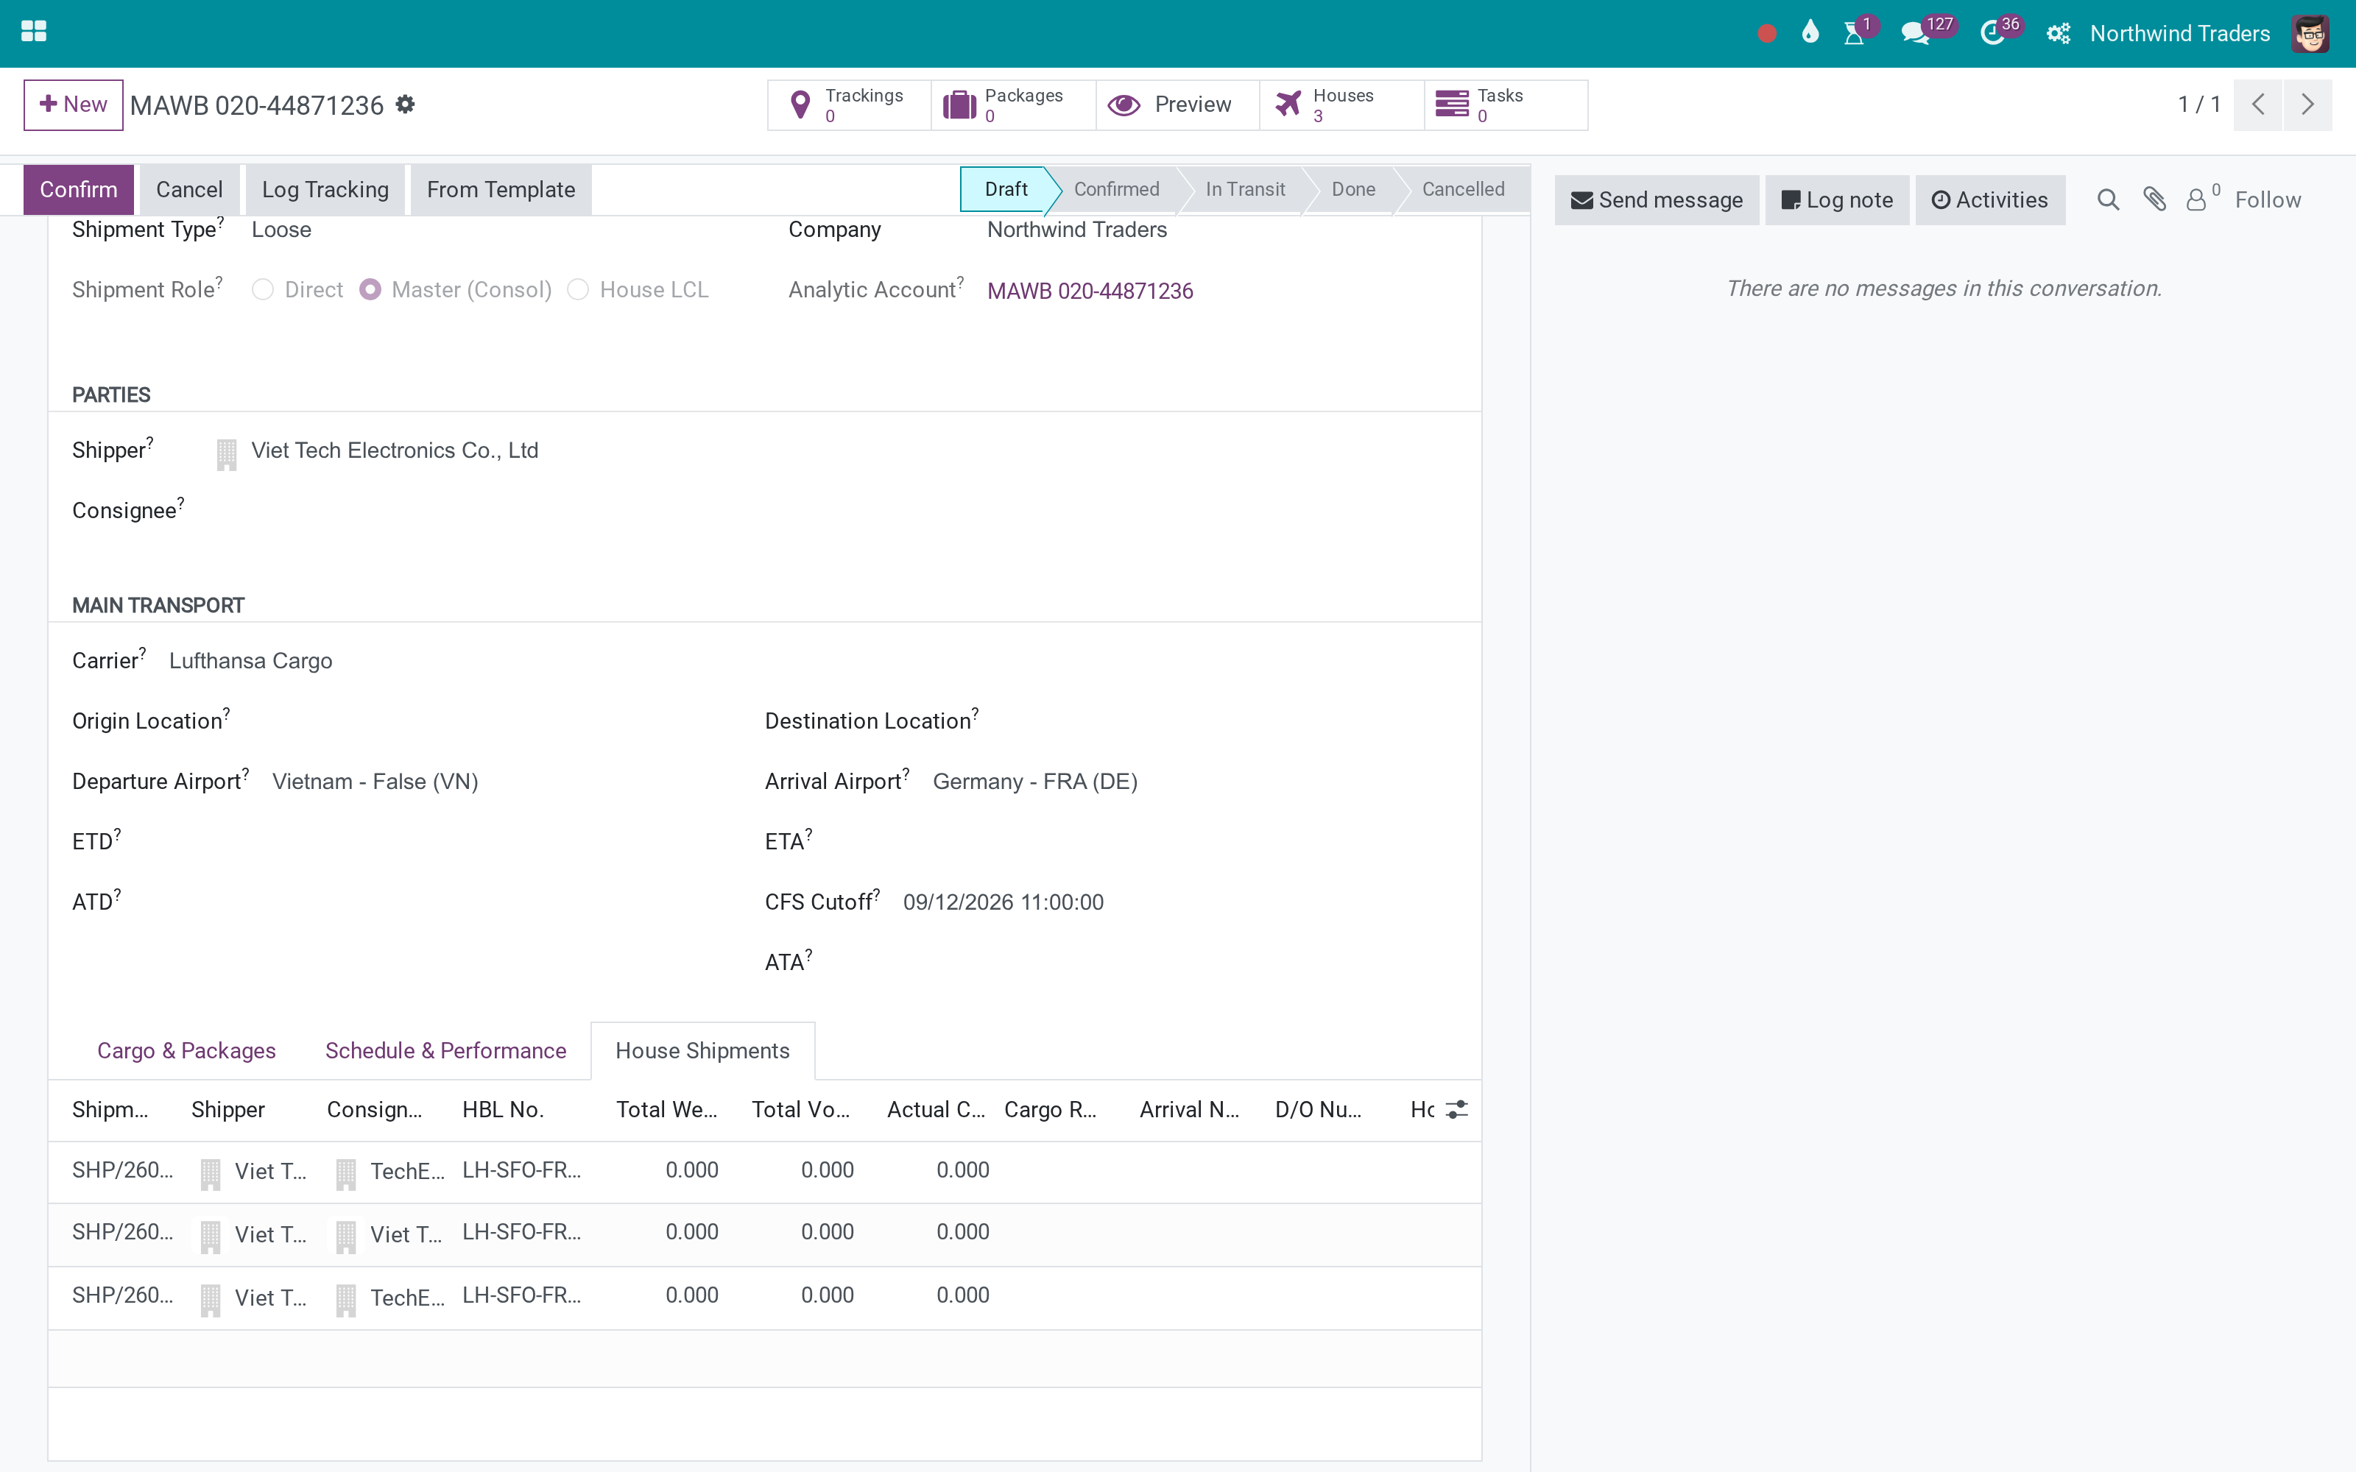This screenshot has width=2356, height=1472.
Task: Search messages in chatter
Action: (x=2108, y=199)
